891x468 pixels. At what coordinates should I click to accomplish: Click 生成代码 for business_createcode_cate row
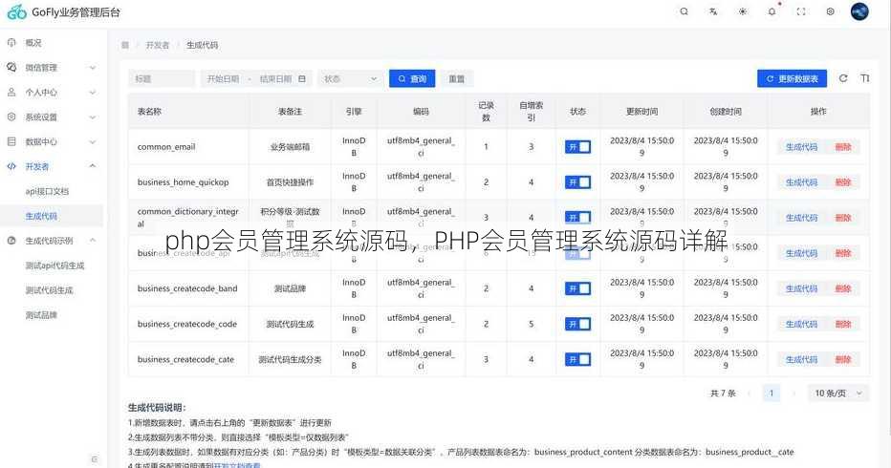(x=801, y=359)
